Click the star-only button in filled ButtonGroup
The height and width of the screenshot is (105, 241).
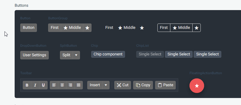(87, 28)
